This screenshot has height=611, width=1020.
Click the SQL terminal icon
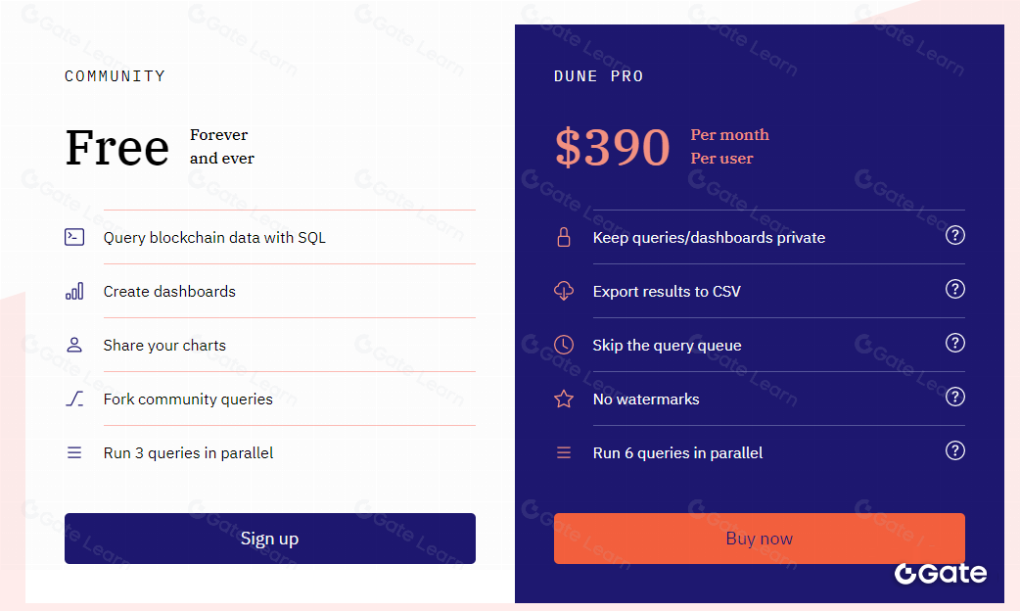(x=74, y=237)
